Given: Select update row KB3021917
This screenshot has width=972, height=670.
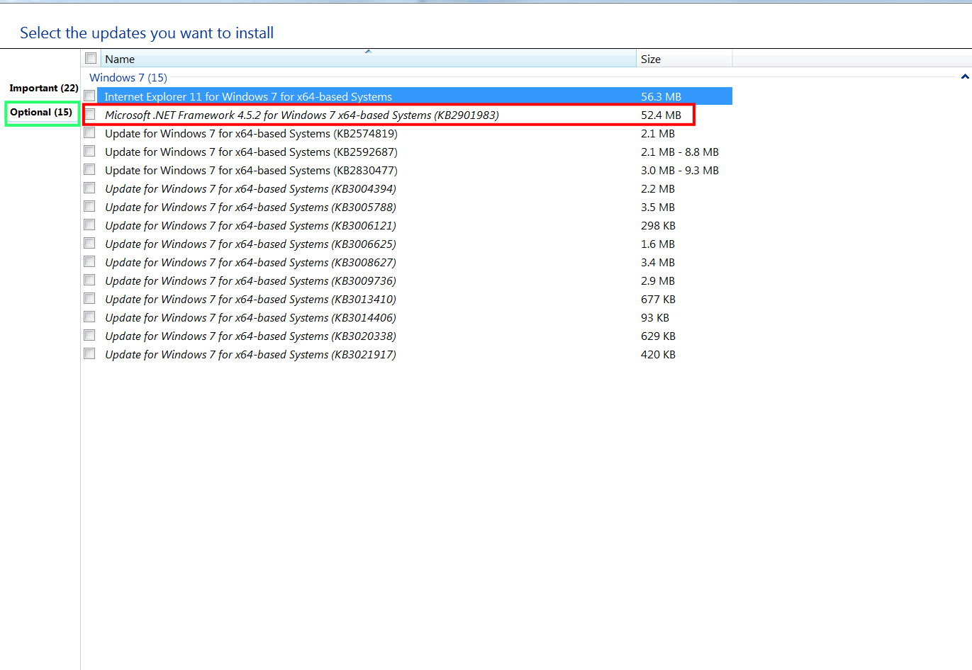Looking at the screenshot, I should pyautogui.click(x=408, y=354).
